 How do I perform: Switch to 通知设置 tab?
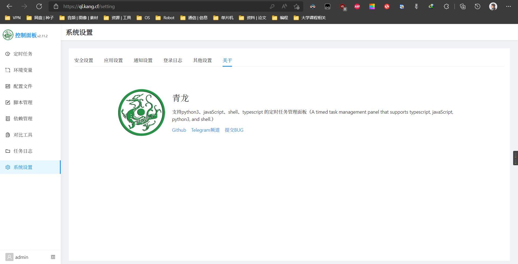(x=143, y=60)
